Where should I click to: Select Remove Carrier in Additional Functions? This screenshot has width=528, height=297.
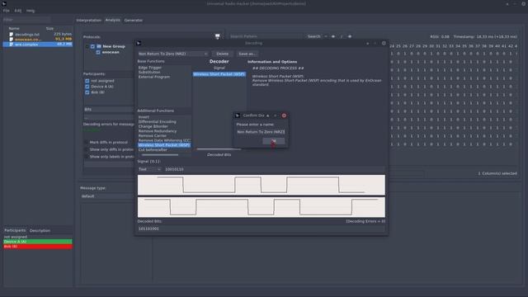pos(152,135)
